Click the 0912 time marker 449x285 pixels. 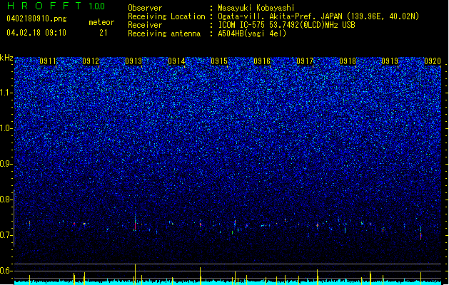click(x=91, y=61)
